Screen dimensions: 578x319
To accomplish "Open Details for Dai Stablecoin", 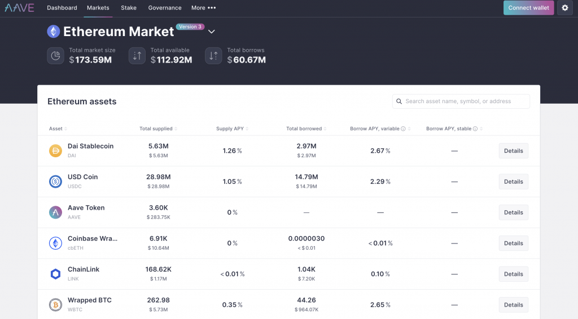I will 514,151.
